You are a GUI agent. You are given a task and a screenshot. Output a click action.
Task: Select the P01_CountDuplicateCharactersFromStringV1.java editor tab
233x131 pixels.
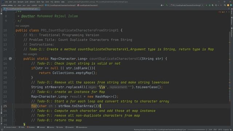[x=22, y=9]
